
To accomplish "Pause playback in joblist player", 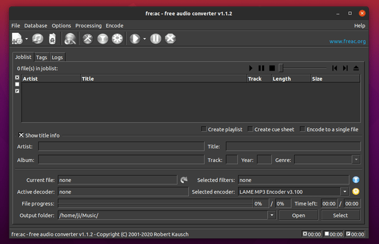I will tap(262, 68).
